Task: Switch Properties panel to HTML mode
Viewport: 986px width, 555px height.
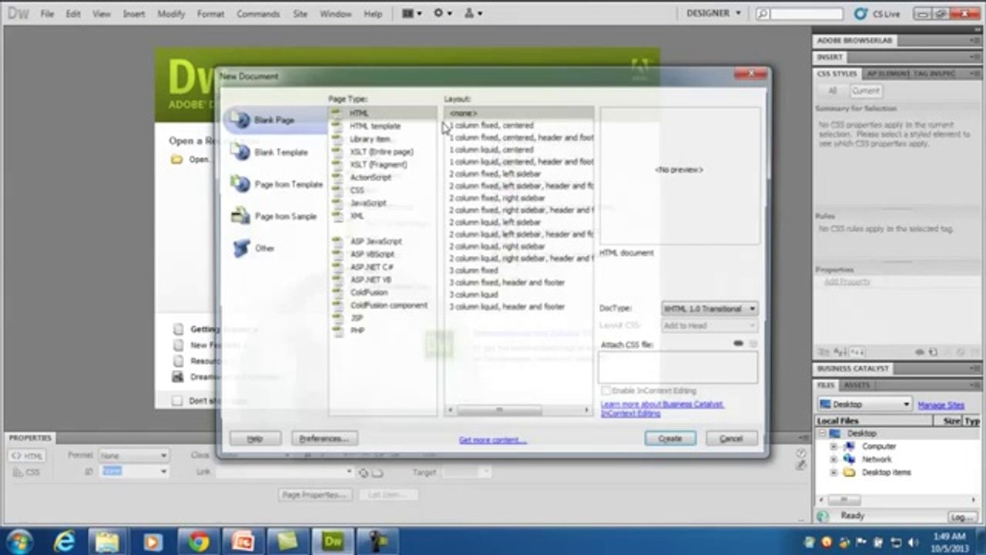Action: (x=28, y=456)
